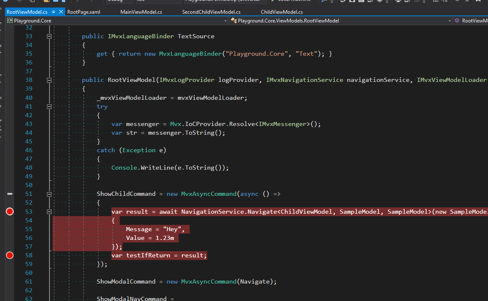Open the ChildViewModel.cs tab
This screenshot has height=301, width=488.
point(282,12)
